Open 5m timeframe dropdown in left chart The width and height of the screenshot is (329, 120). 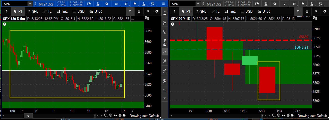click(x=116, y=4)
